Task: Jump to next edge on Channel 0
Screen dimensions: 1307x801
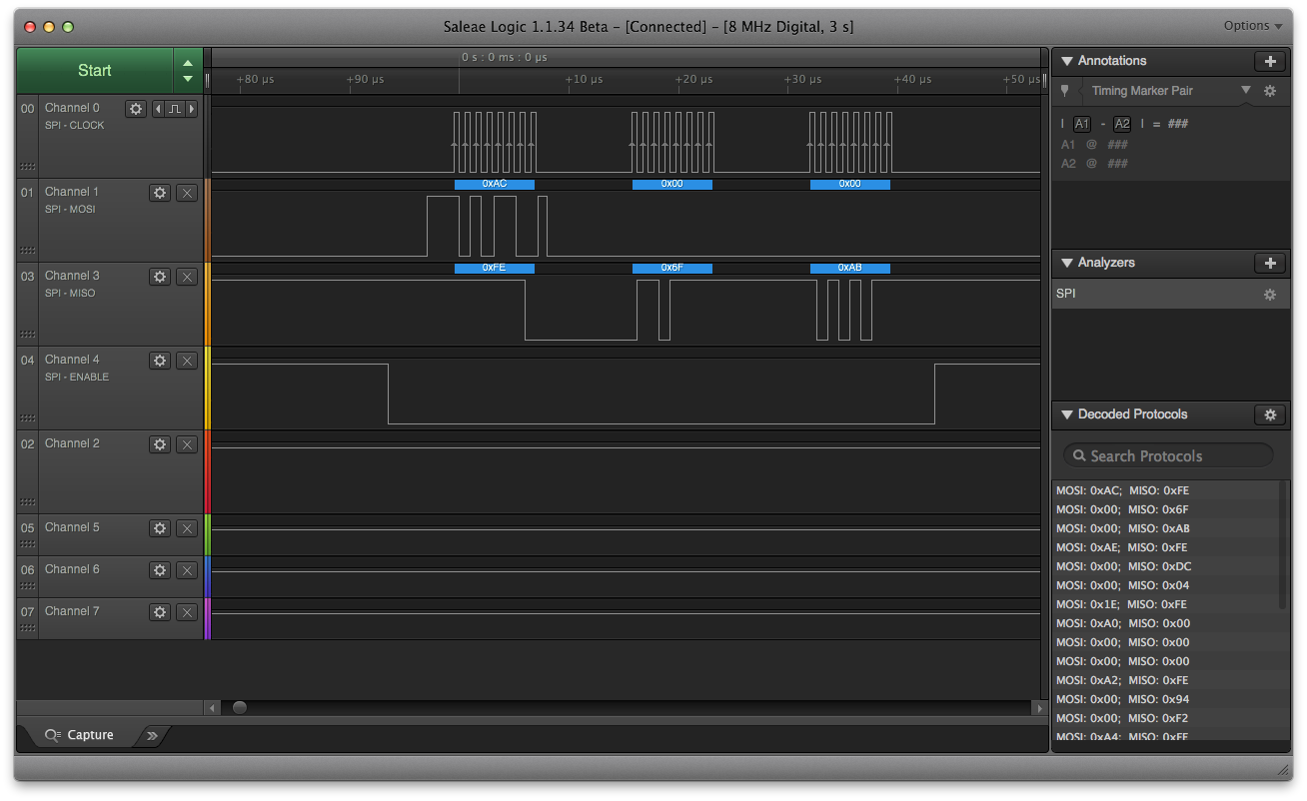Action: tap(192, 109)
